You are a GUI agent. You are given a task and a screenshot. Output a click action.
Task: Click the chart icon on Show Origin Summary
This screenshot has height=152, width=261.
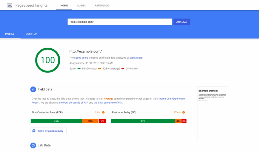coord(33,131)
